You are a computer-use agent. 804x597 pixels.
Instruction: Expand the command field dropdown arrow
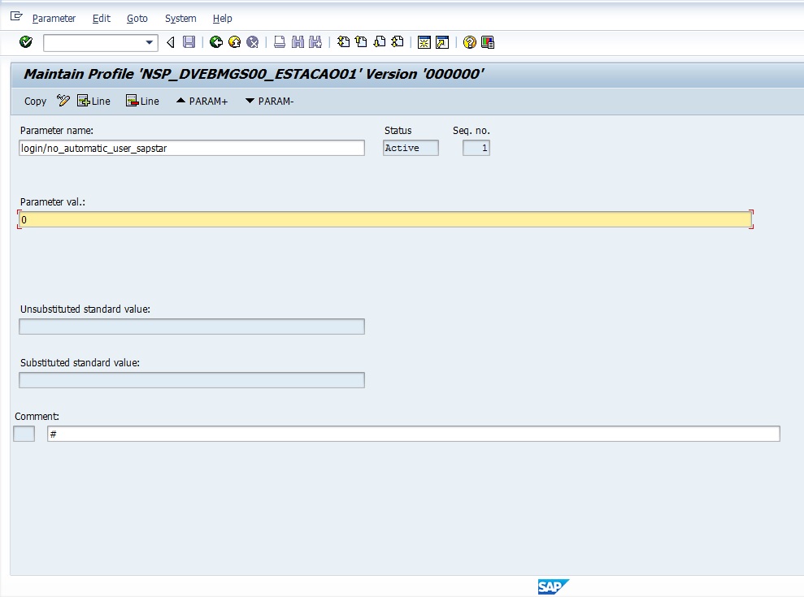coord(150,42)
